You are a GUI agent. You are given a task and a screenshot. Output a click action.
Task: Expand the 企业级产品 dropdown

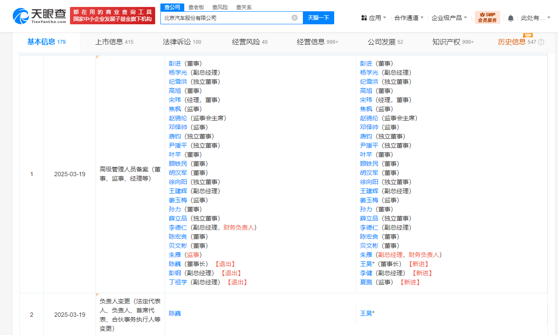coord(449,18)
